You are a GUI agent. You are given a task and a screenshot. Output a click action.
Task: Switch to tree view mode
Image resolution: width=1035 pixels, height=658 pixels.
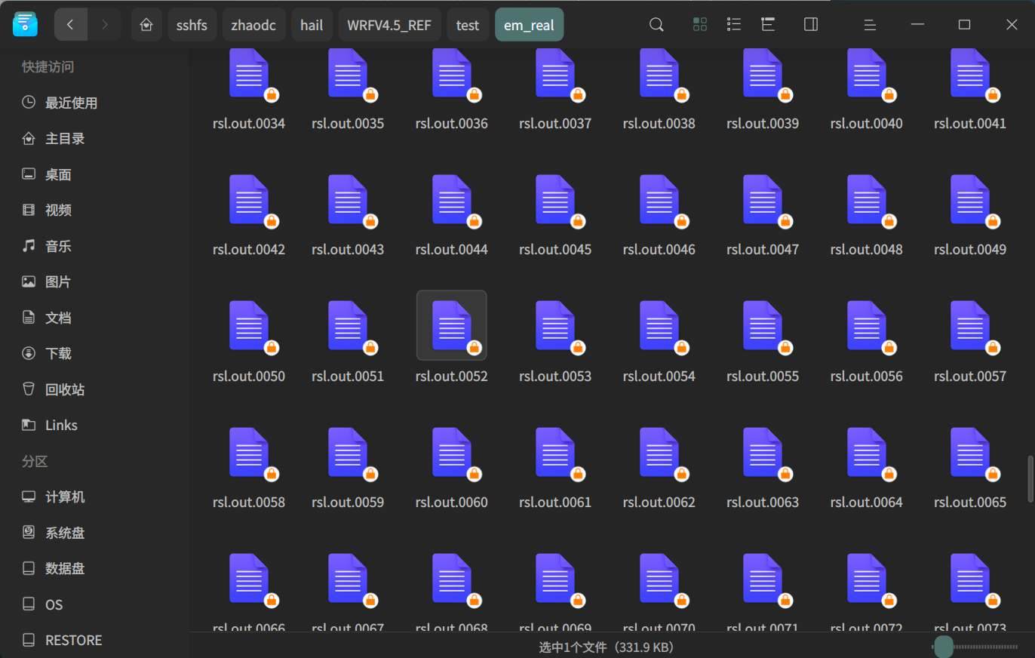769,25
